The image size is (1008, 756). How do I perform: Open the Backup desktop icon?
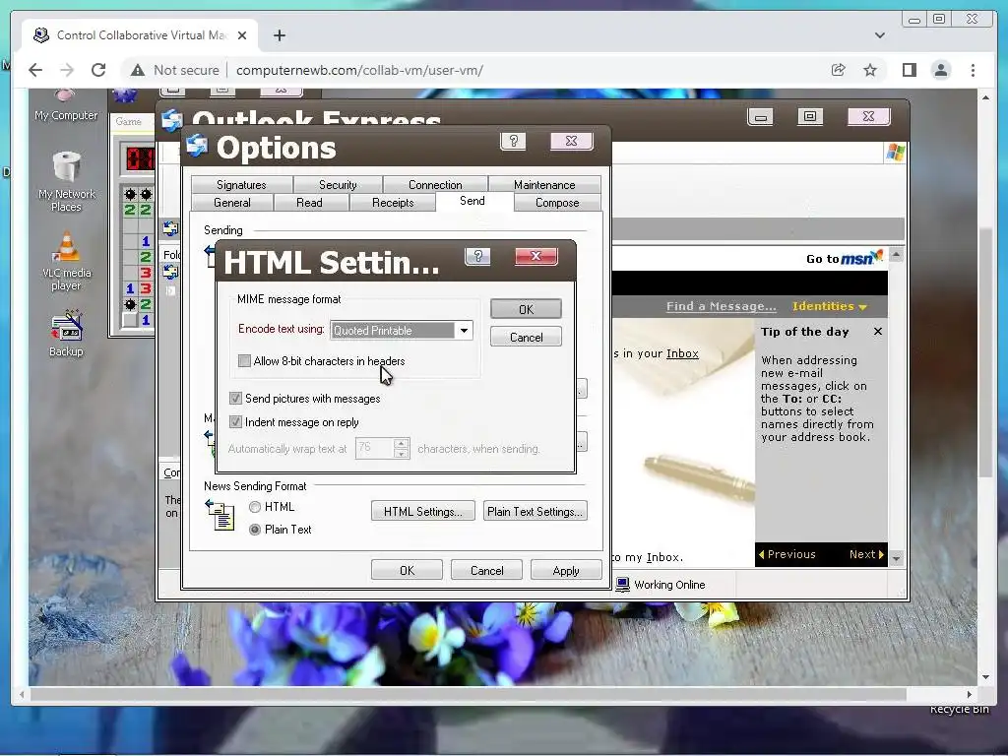(66, 335)
